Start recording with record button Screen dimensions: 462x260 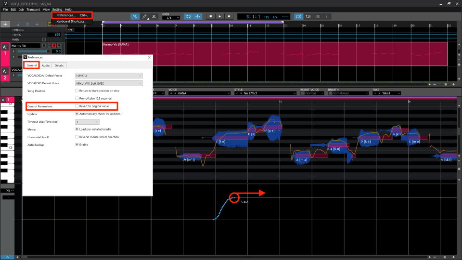pyautogui.click(x=229, y=16)
